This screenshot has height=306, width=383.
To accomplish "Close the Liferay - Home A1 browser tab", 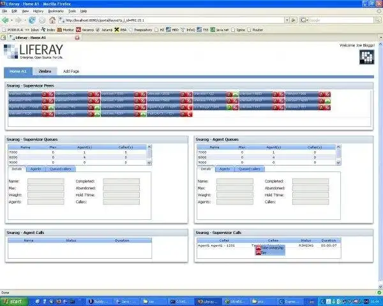I will click(x=77, y=38).
